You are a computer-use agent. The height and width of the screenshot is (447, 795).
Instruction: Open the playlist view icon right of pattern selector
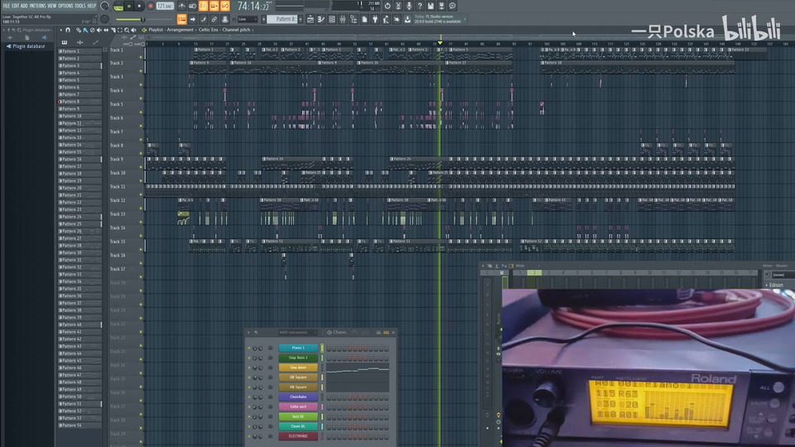coord(311,19)
